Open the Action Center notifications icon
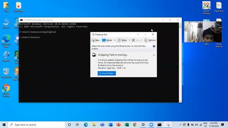Viewport: 228px width, 128px height. (x=222, y=125)
